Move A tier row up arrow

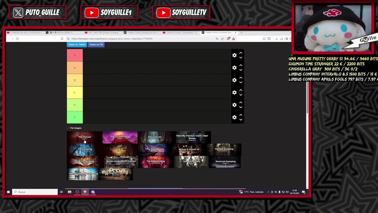pos(241,65)
